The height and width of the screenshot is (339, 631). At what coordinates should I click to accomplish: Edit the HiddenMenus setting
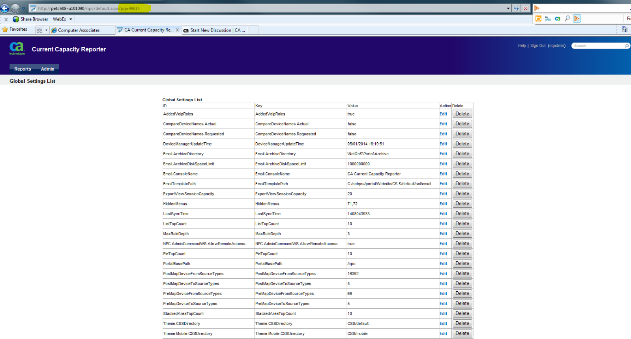pyautogui.click(x=443, y=204)
